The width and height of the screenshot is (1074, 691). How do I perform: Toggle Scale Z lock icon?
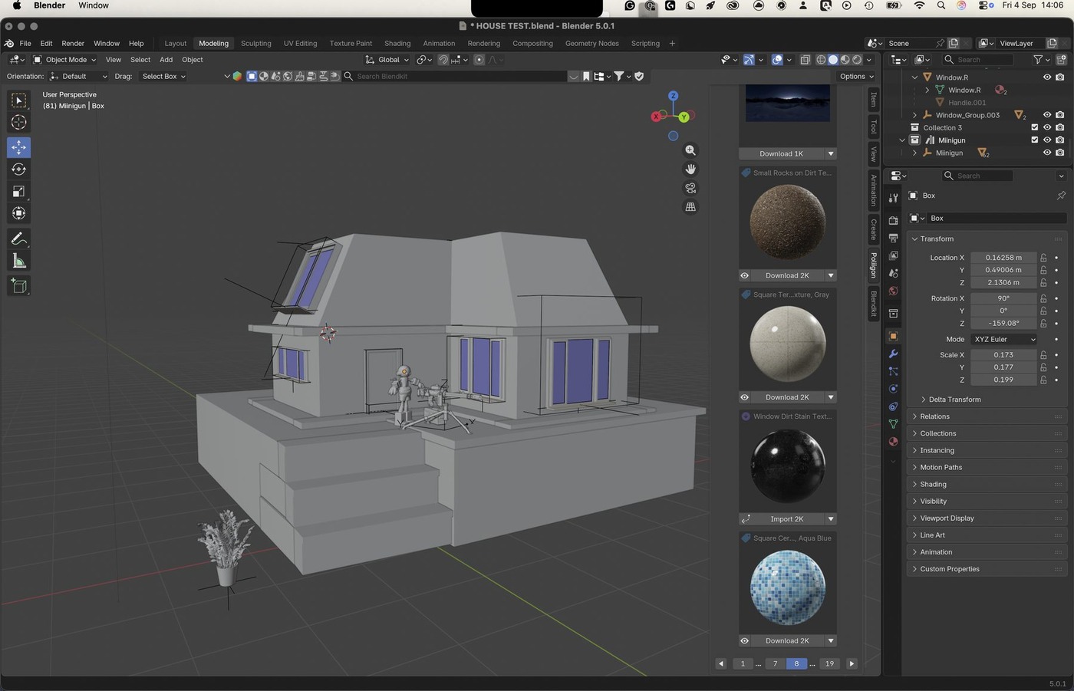click(1043, 380)
